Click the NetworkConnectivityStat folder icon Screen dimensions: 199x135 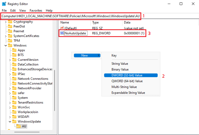14,83
